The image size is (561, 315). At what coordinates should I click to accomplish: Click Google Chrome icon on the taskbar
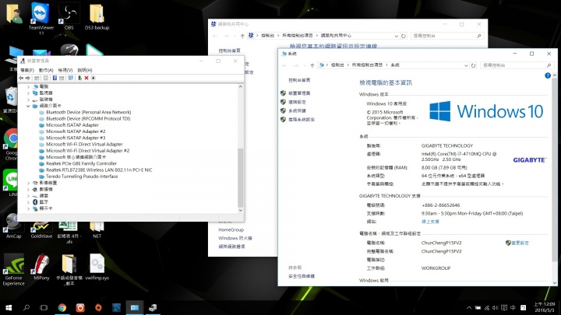[62, 307]
